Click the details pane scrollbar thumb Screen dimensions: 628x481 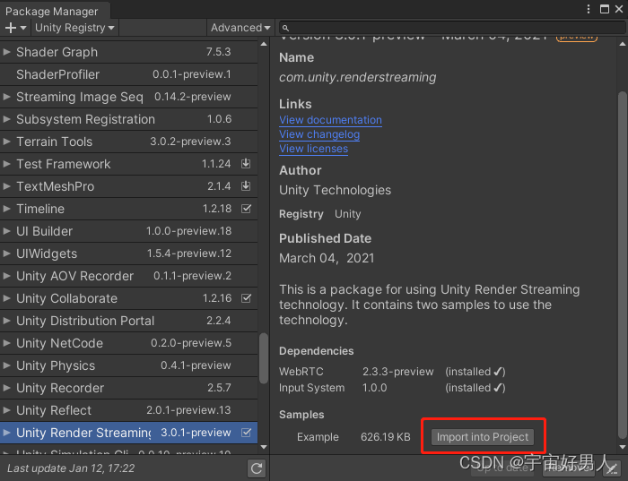coord(622,265)
